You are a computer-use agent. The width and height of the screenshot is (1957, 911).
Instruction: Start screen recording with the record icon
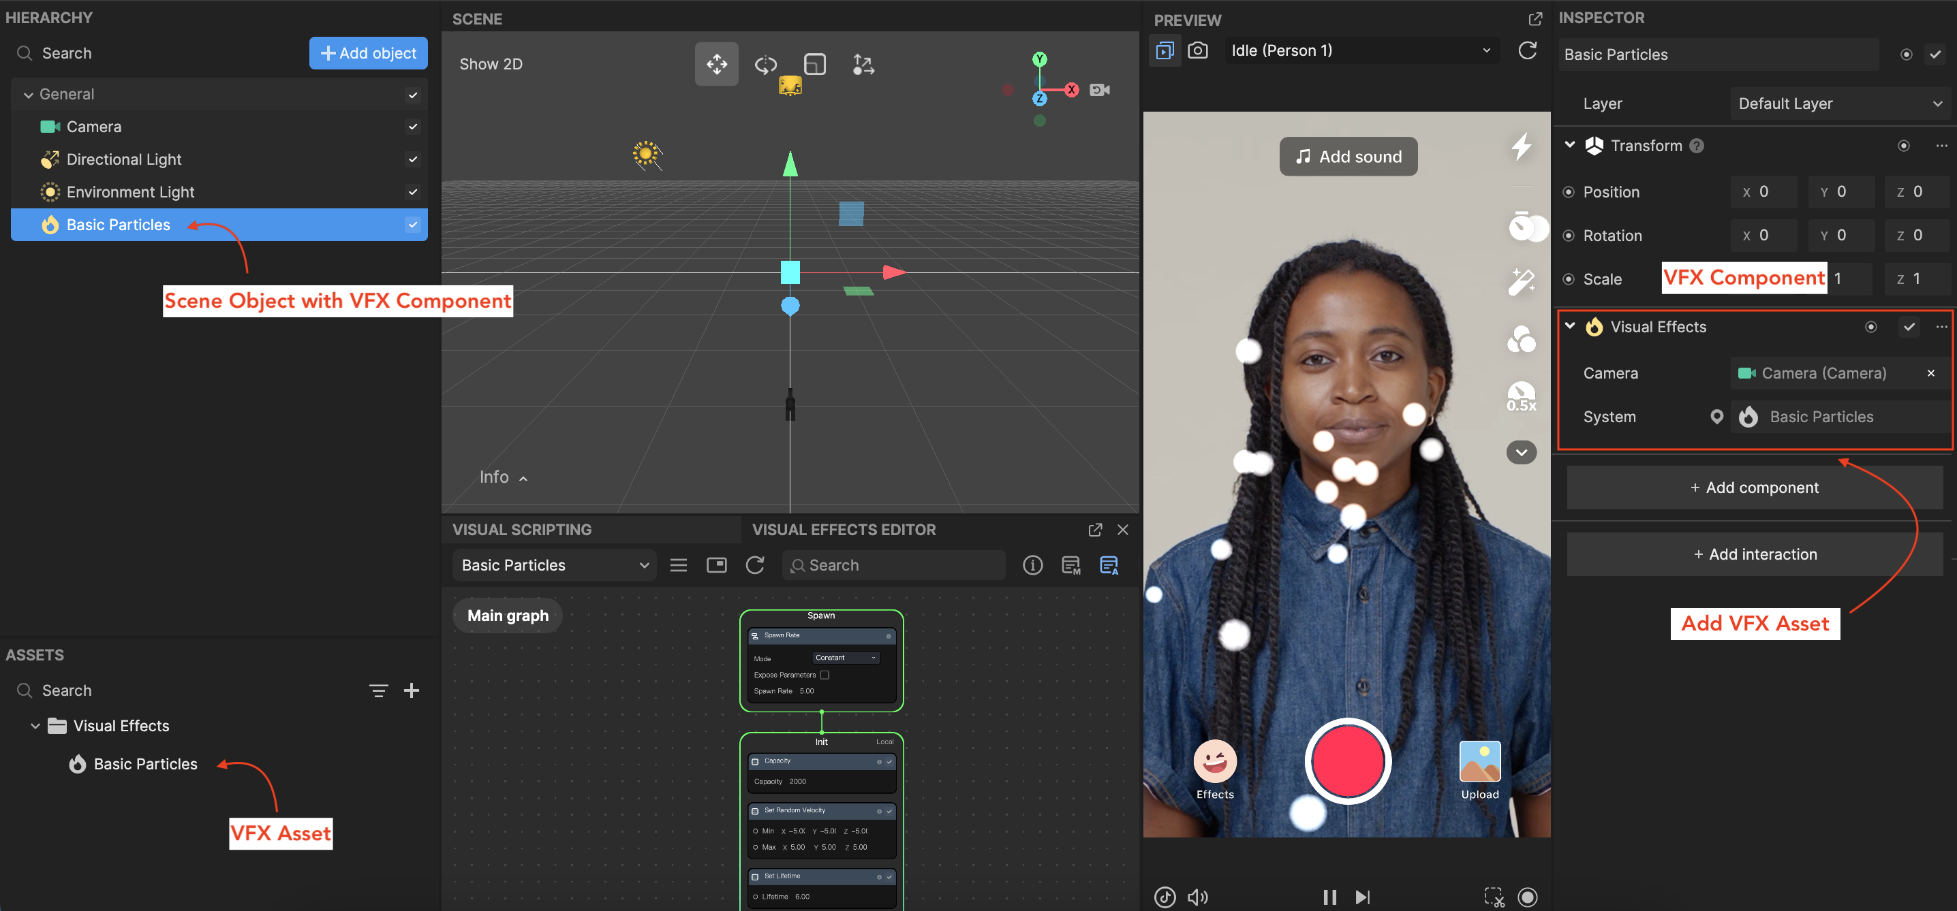1528,897
